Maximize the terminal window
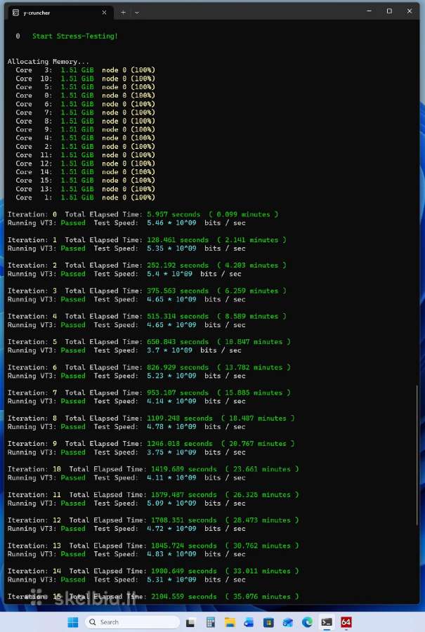The height and width of the screenshot is (632, 425). [389, 11]
